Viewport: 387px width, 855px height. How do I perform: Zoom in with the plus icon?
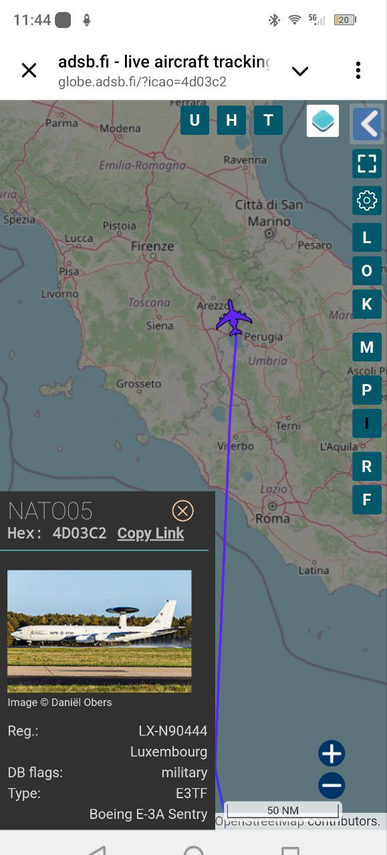coord(332,753)
